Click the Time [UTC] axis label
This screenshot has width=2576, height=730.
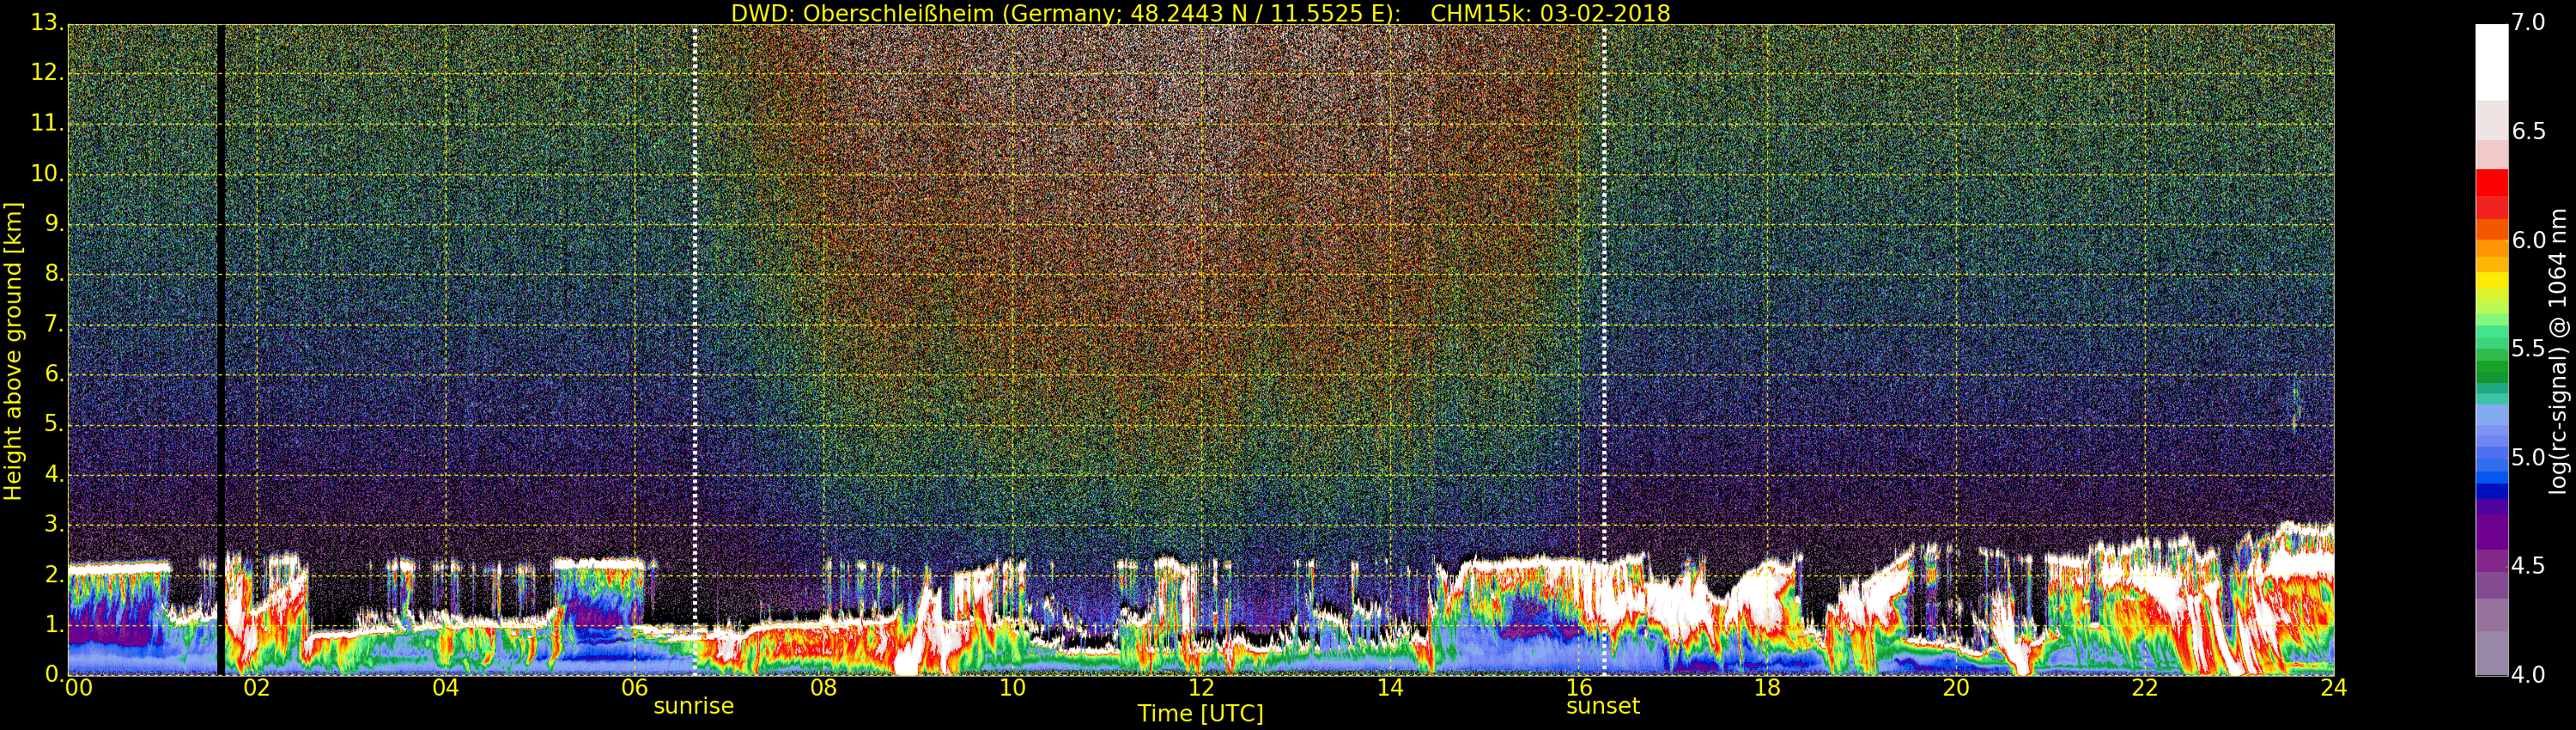click(1200, 714)
